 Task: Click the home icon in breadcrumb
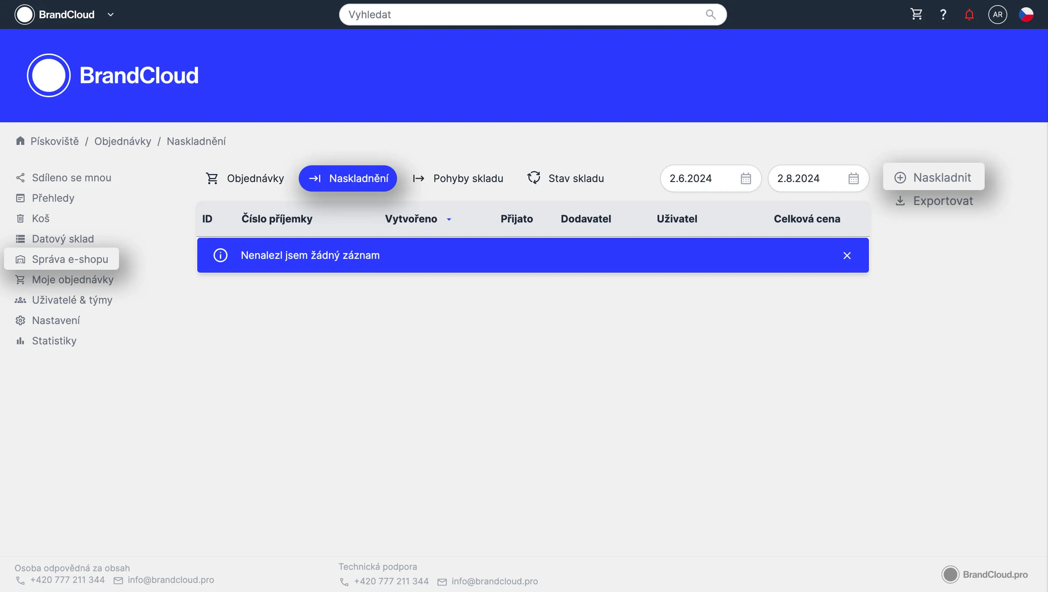20,141
